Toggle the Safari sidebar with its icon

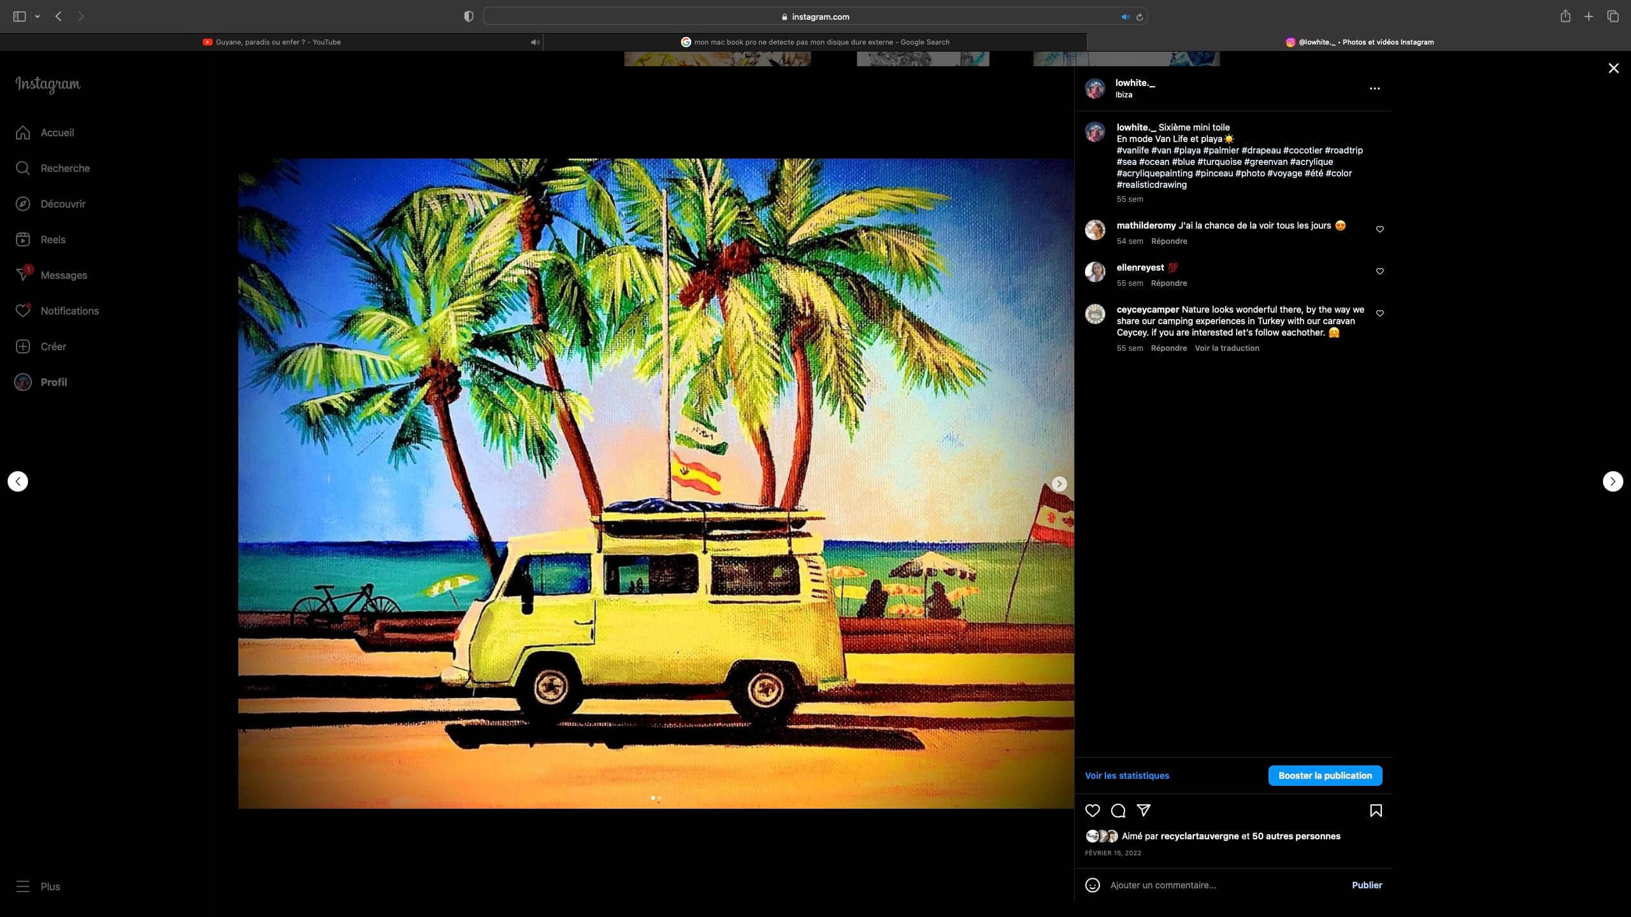pyautogui.click(x=19, y=16)
